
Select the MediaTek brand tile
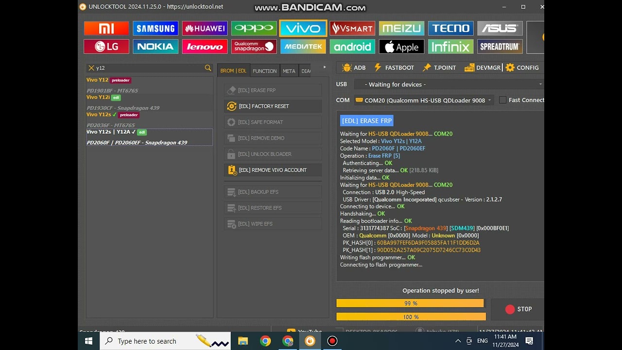303,47
